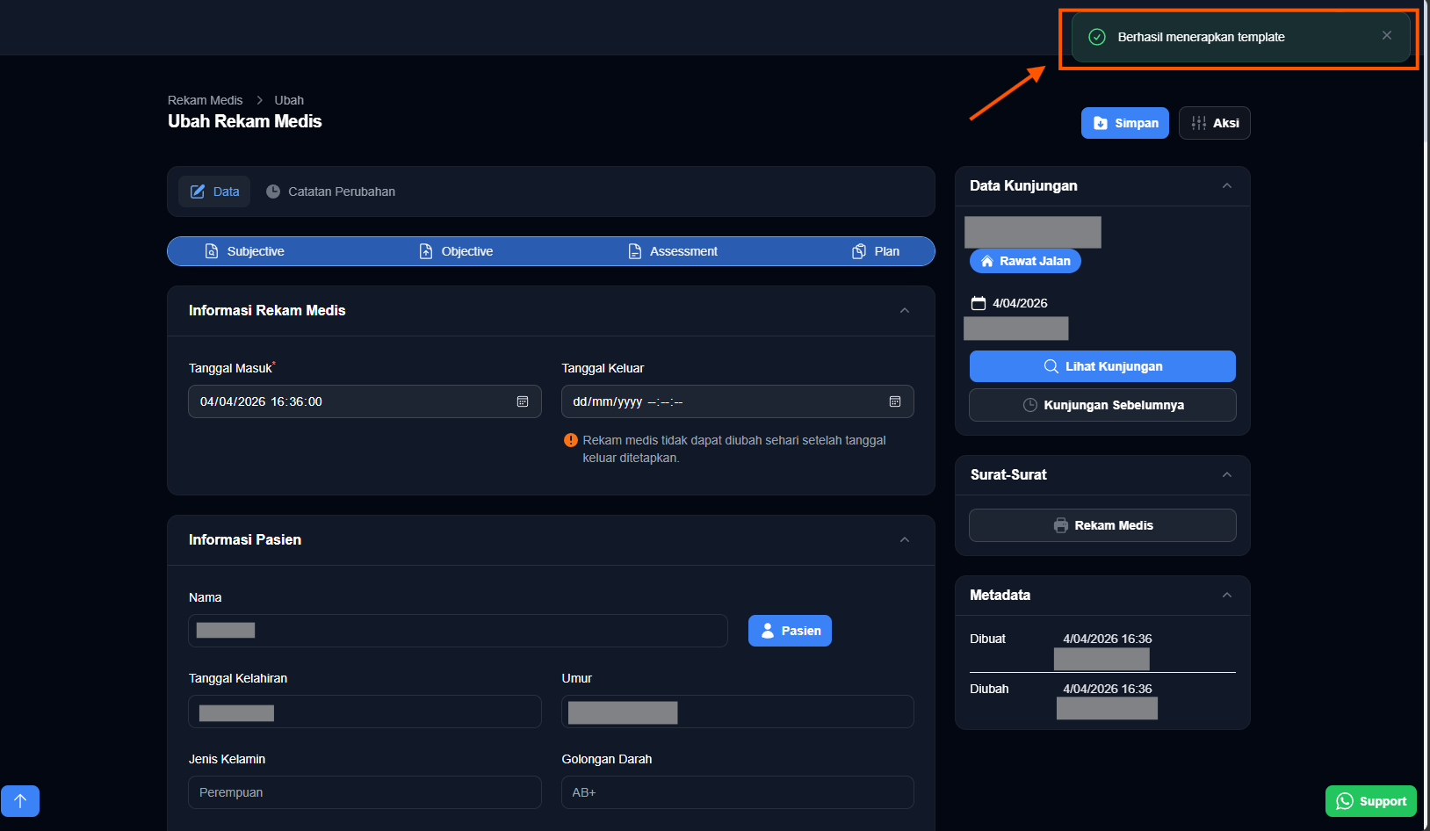This screenshot has height=831, width=1430.
Task: Click the '4/04/2026 16:36' Dibuat timestamp
Action: (x=1107, y=639)
